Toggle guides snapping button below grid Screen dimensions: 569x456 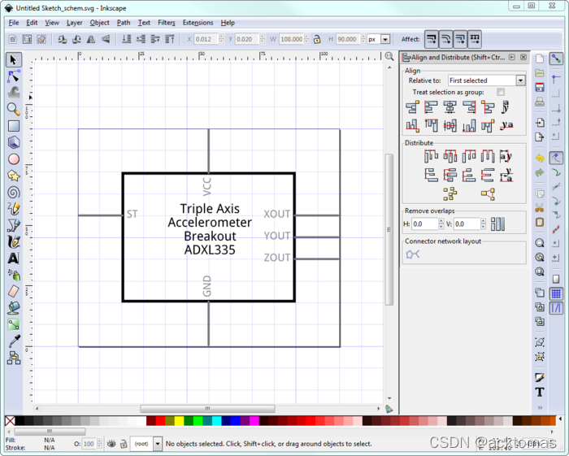pyautogui.click(x=556, y=308)
